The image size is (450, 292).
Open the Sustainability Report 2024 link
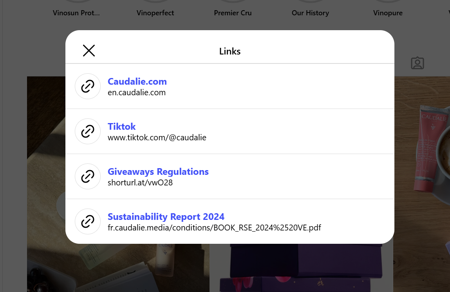(166, 217)
